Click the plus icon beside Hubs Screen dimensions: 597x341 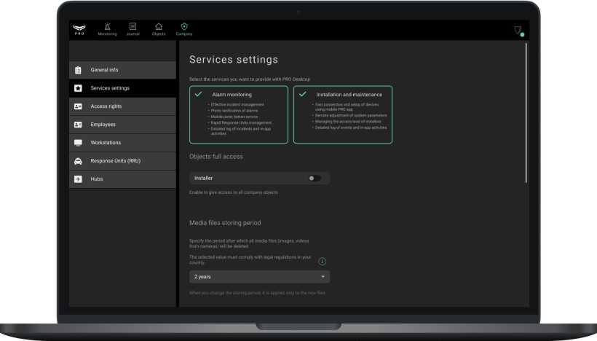78,179
